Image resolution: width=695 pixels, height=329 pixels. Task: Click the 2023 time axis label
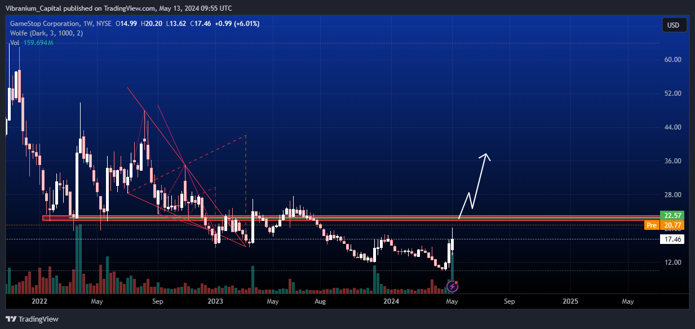pos(215,301)
